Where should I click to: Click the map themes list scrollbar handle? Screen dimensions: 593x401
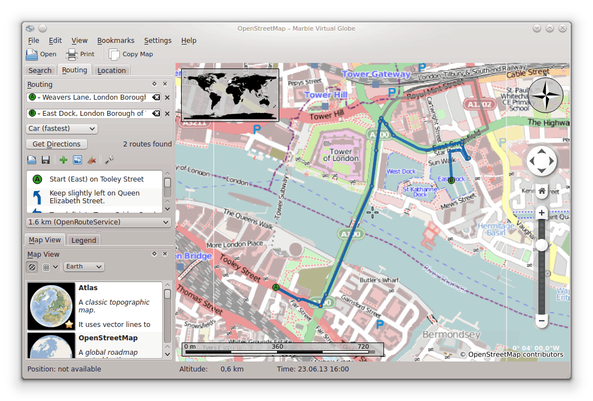click(x=168, y=294)
